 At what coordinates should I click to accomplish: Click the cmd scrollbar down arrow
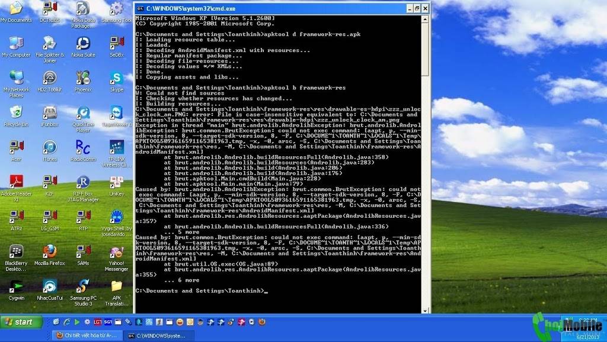(425, 310)
